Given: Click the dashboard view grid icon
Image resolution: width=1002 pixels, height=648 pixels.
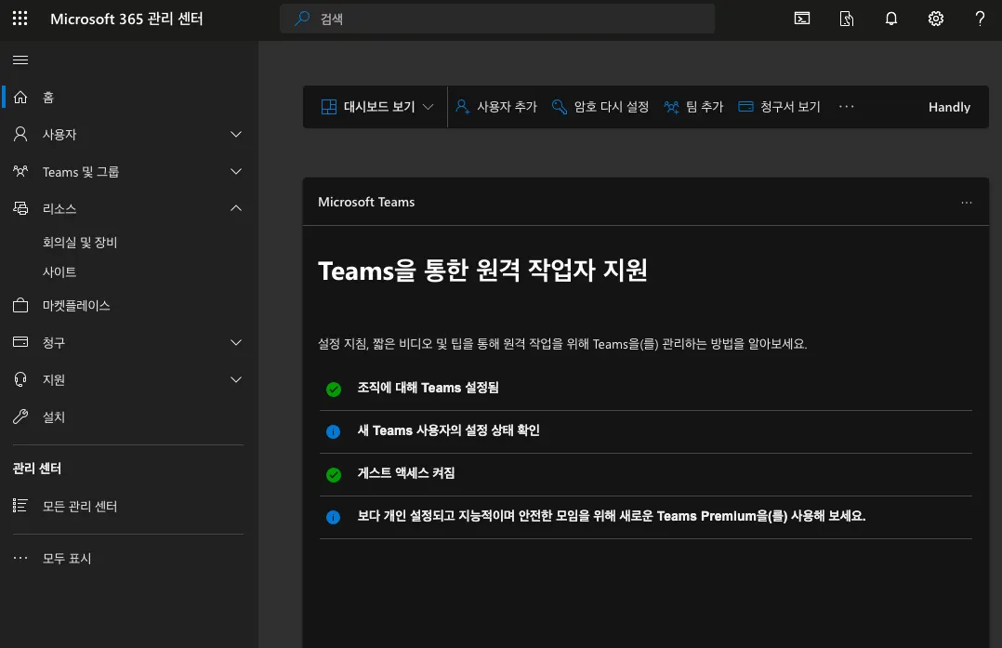Looking at the screenshot, I should [328, 107].
